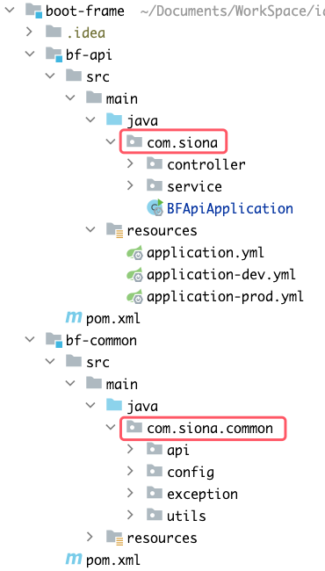Expand the collapsed resources folder in bf-common

point(90,537)
